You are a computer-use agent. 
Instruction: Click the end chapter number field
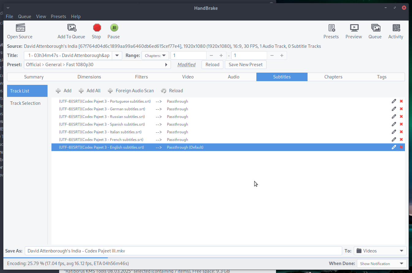[249, 55]
